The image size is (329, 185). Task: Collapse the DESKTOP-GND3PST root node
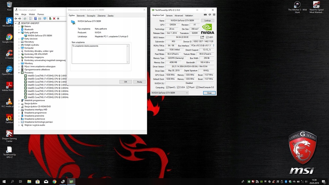tap(16, 23)
